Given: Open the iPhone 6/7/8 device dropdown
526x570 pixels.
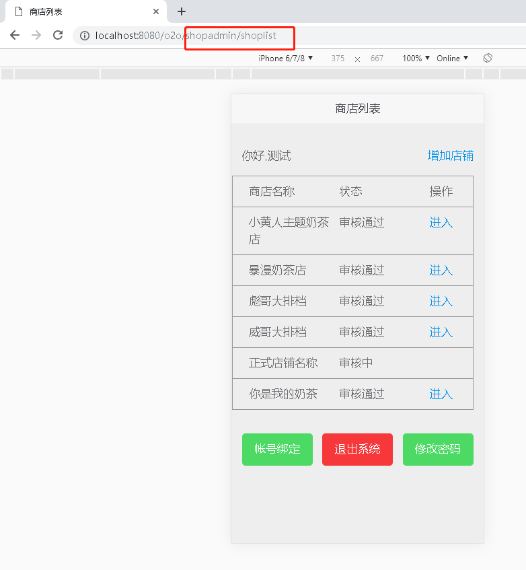Looking at the screenshot, I should coord(285,59).
